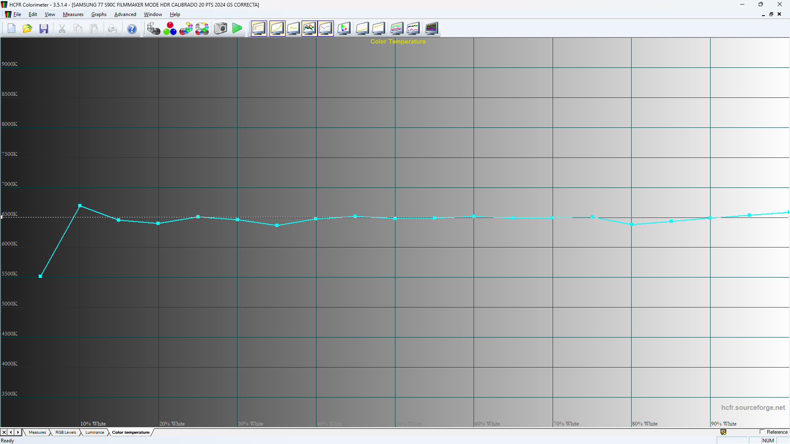Switch to the Luminance tab
790x444 pixels.
click(x=94, y=432)
